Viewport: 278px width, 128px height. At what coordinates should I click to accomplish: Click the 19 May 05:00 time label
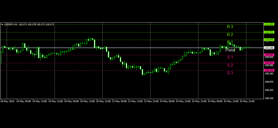click(23, 101)
